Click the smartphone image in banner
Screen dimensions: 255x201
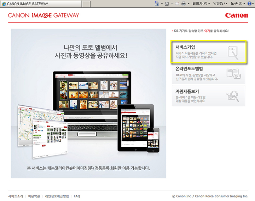click(x=153, y=140)
